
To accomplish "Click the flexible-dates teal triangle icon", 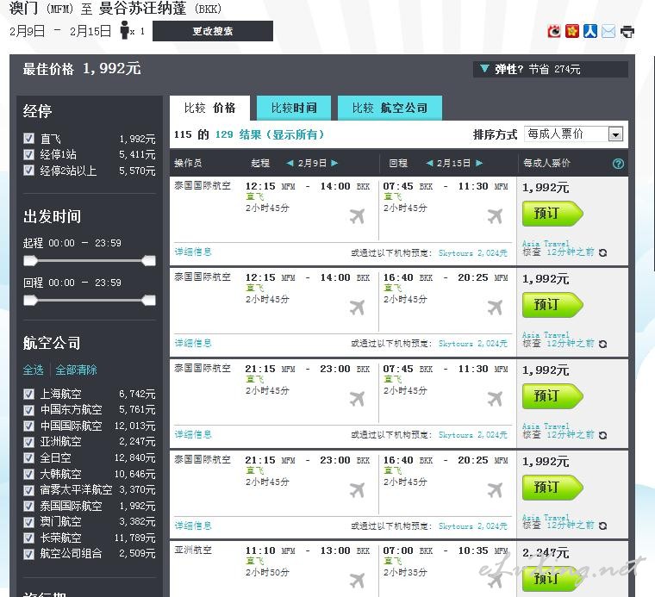I will pos(484,68).
